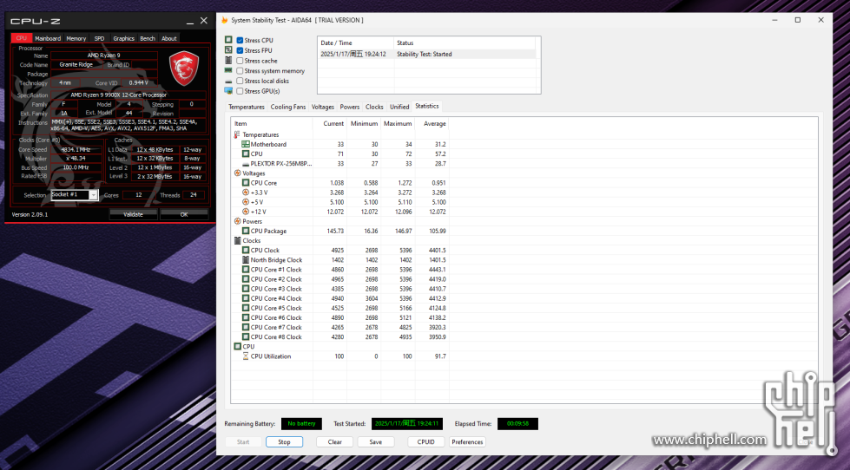The width and height of the screenshot is (850, 470).
Task: Click the Voltages group icon
Action: click(237, 173)
